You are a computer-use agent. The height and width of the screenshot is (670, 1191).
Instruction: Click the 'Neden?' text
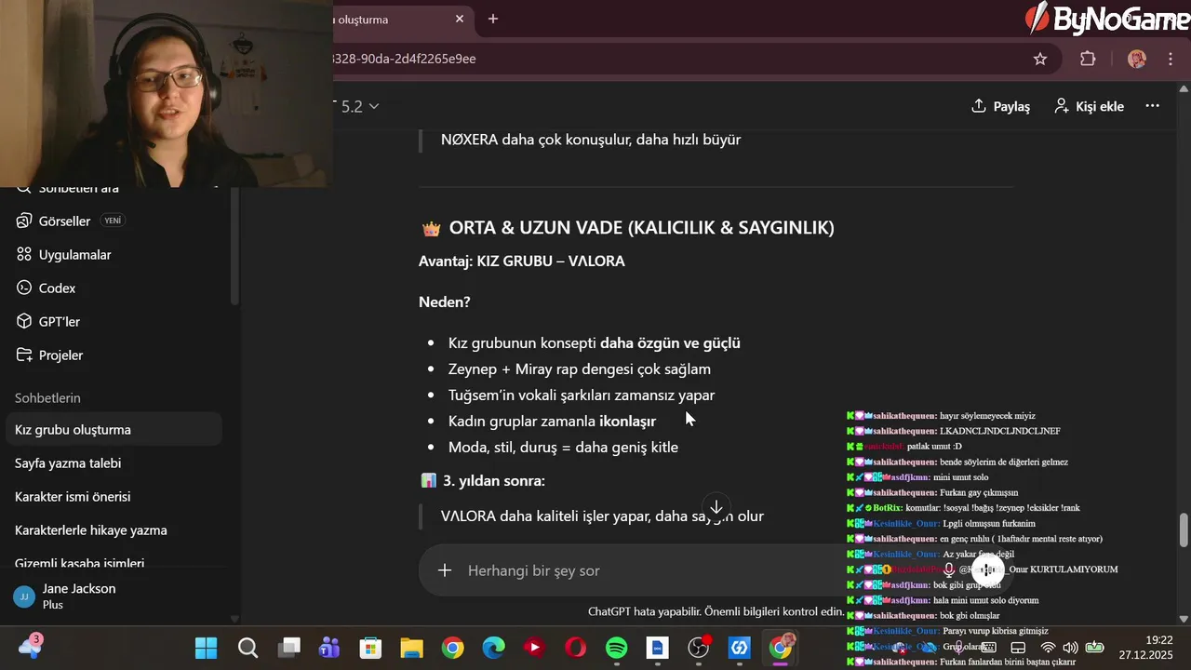445,301
